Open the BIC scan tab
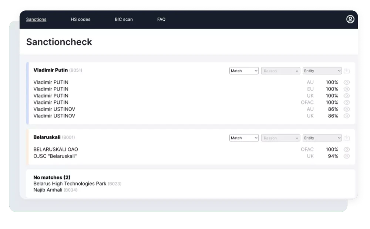 (x=124, y=20)
